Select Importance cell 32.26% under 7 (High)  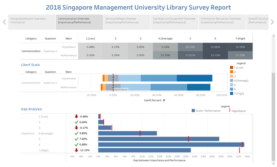(x=240, y=47)
